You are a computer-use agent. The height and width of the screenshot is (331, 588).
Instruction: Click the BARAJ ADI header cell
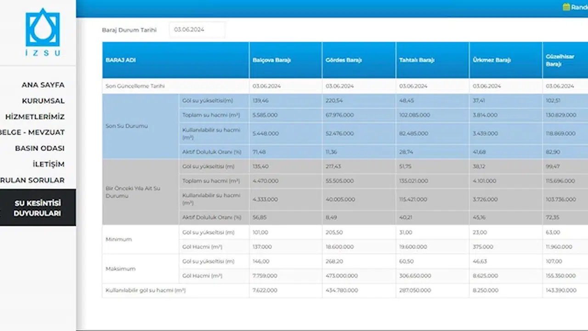coord(121,60)
